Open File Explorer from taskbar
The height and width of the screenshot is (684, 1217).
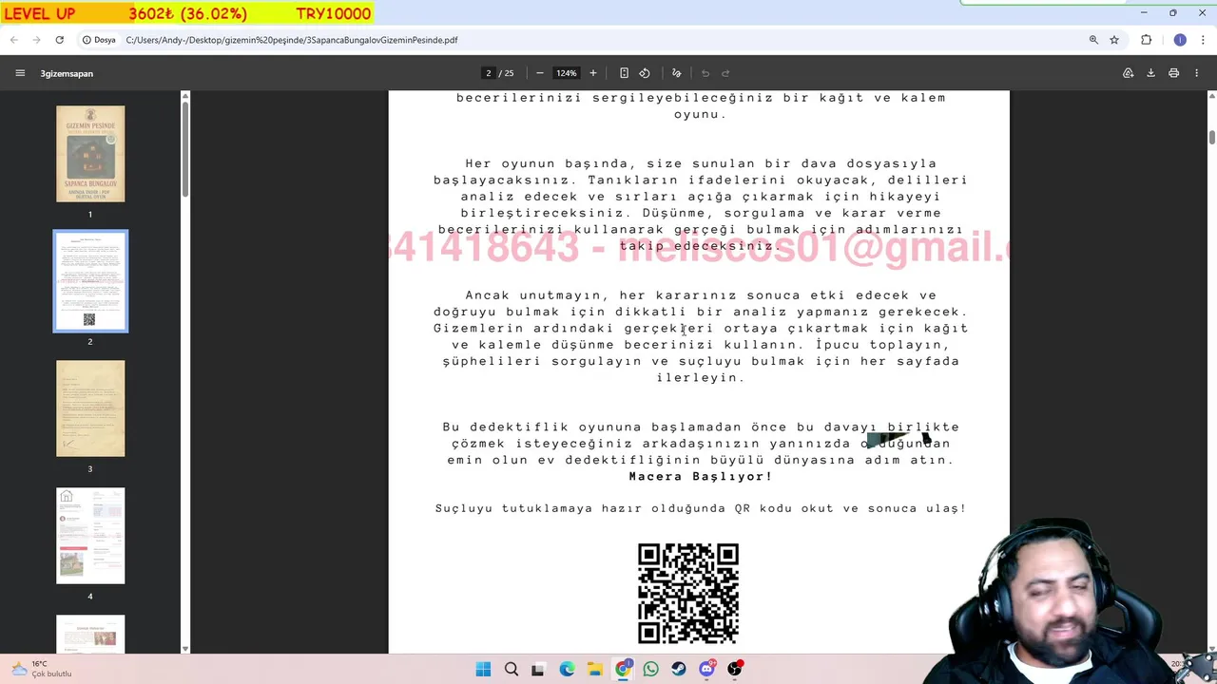point(594,669)
